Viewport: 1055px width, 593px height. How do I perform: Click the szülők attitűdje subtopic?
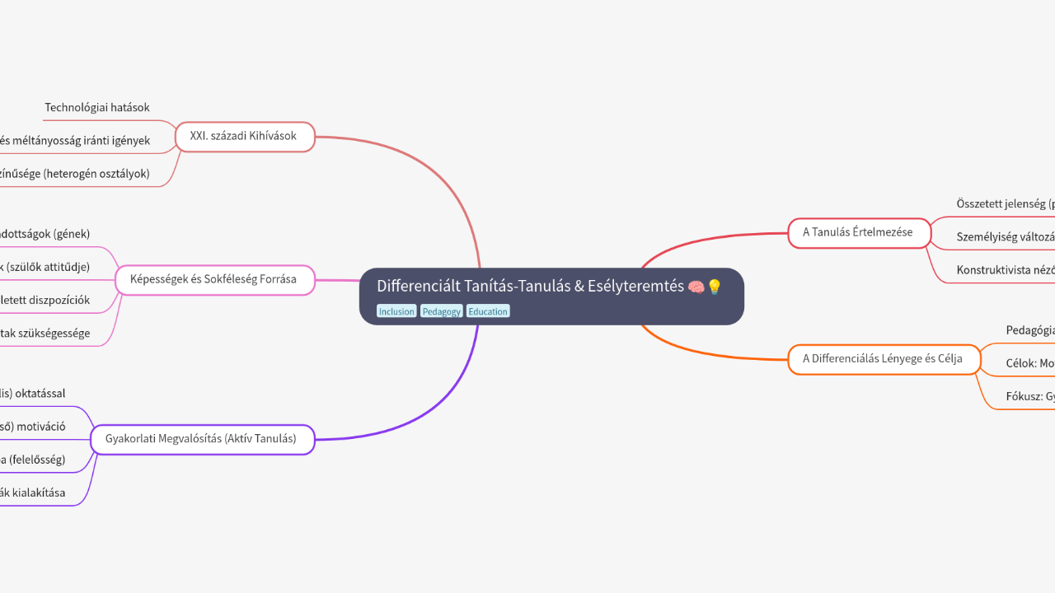click(45, 267)
